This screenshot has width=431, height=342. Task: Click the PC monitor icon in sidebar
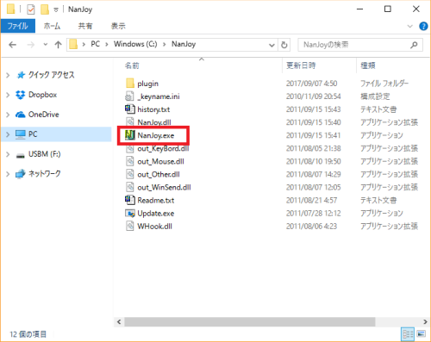21,134
